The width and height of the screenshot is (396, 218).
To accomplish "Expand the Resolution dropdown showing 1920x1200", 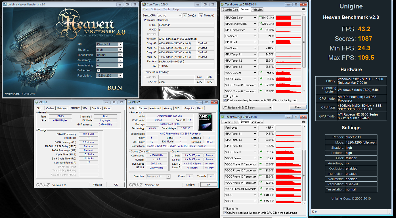I will coord(109,76).
